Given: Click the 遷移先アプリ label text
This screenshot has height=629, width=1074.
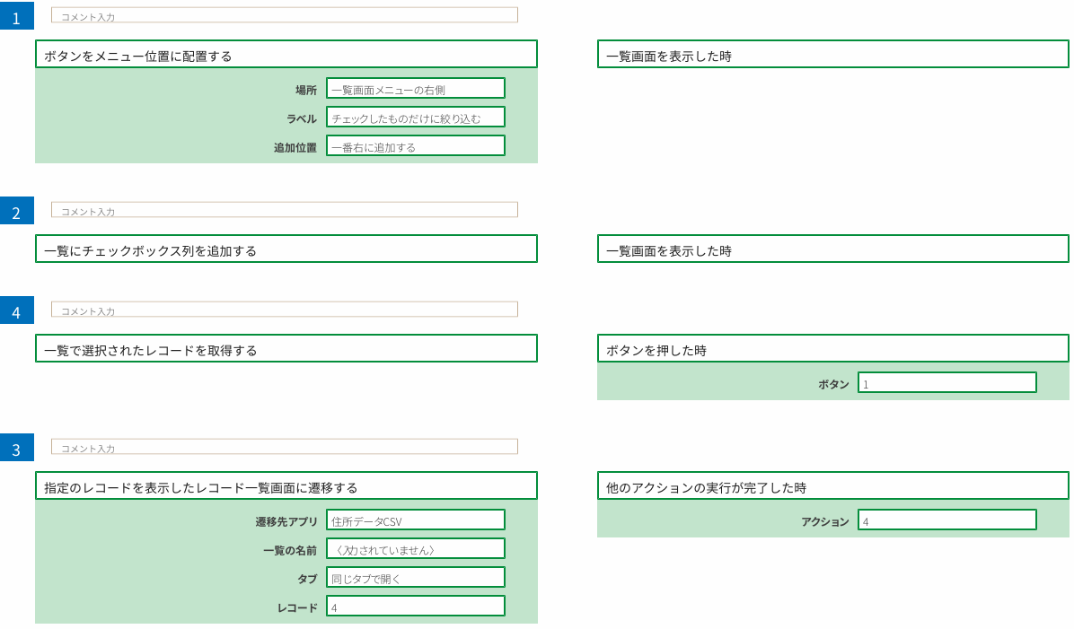Looking at the screenshot, I should 286,521.
